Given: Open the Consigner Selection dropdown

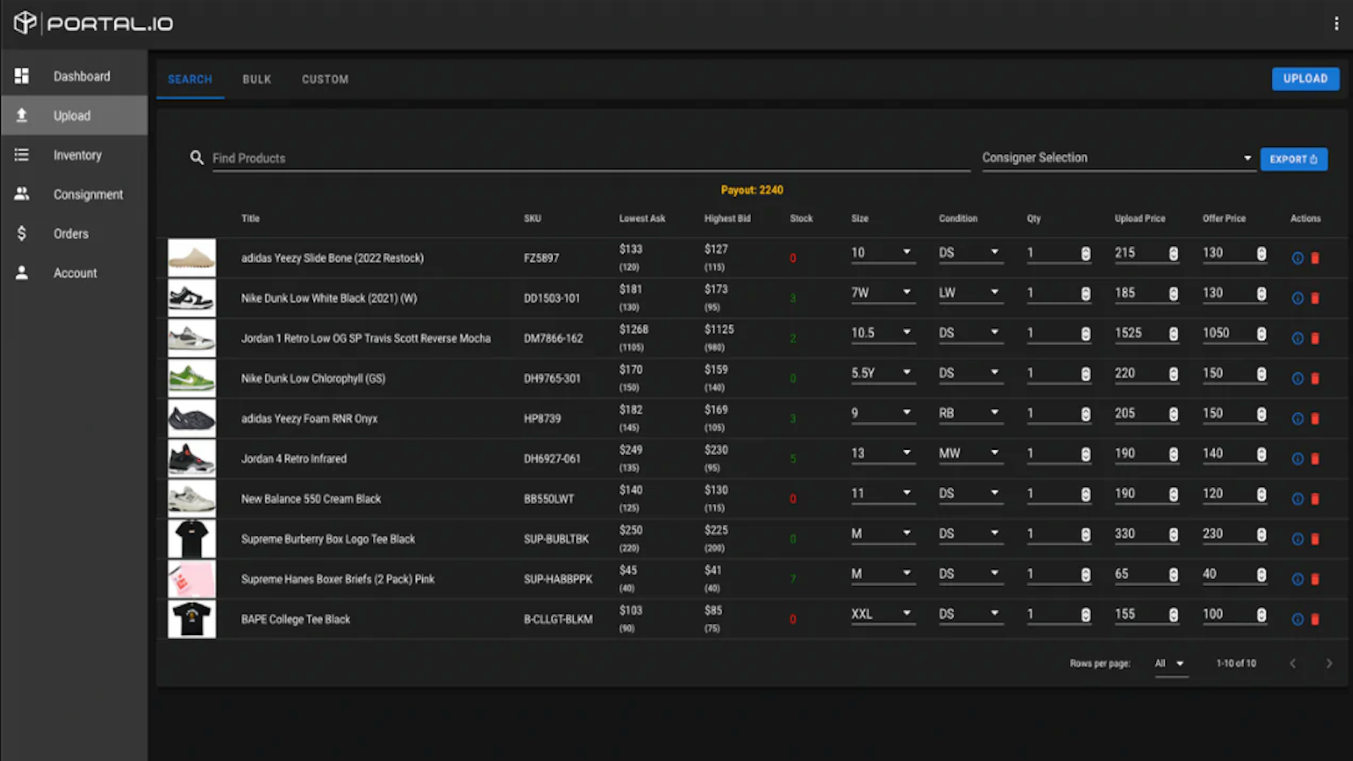Looking at the screenshot, I should 1117,158.
